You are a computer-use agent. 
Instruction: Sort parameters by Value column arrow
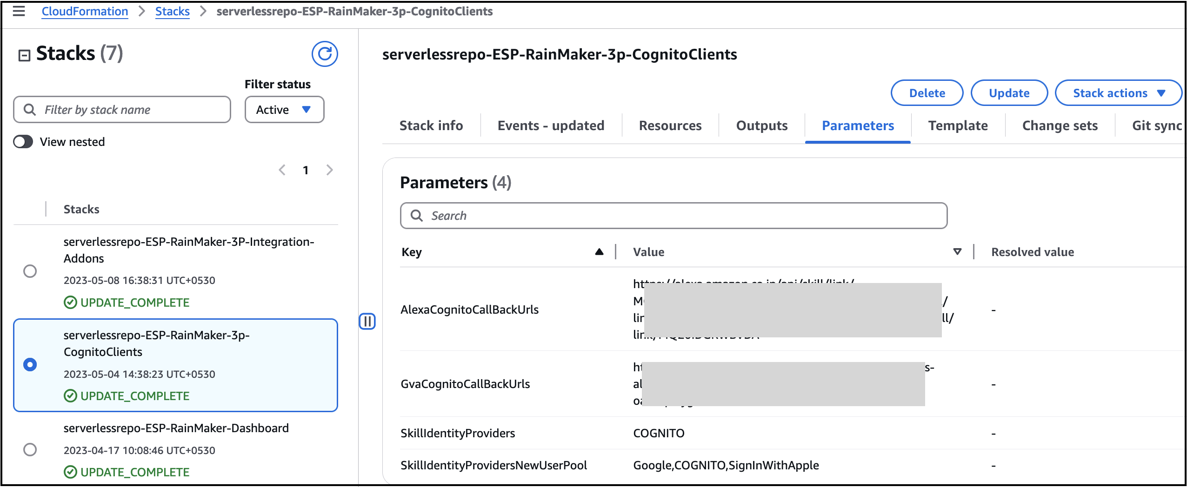pos(957,252)
